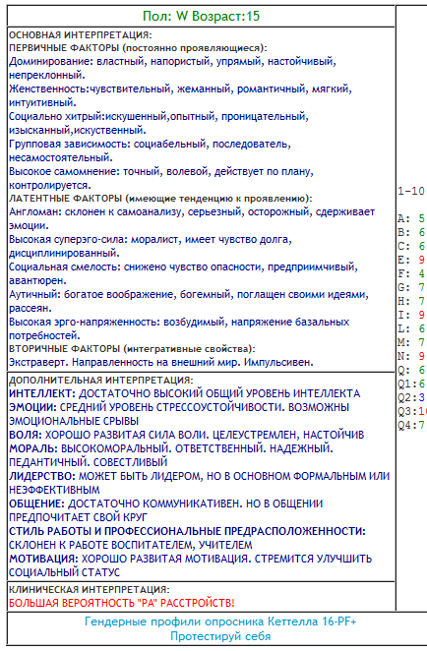
Task: Click the E: 9 score row
Action: 411,260
